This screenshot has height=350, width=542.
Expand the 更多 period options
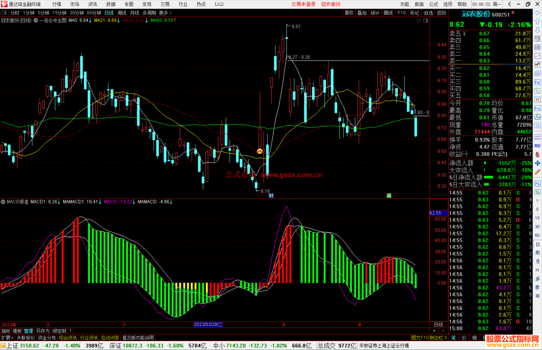[165, 13]
